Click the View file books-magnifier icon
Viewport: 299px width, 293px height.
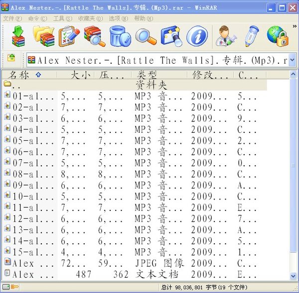click(95, 36)
